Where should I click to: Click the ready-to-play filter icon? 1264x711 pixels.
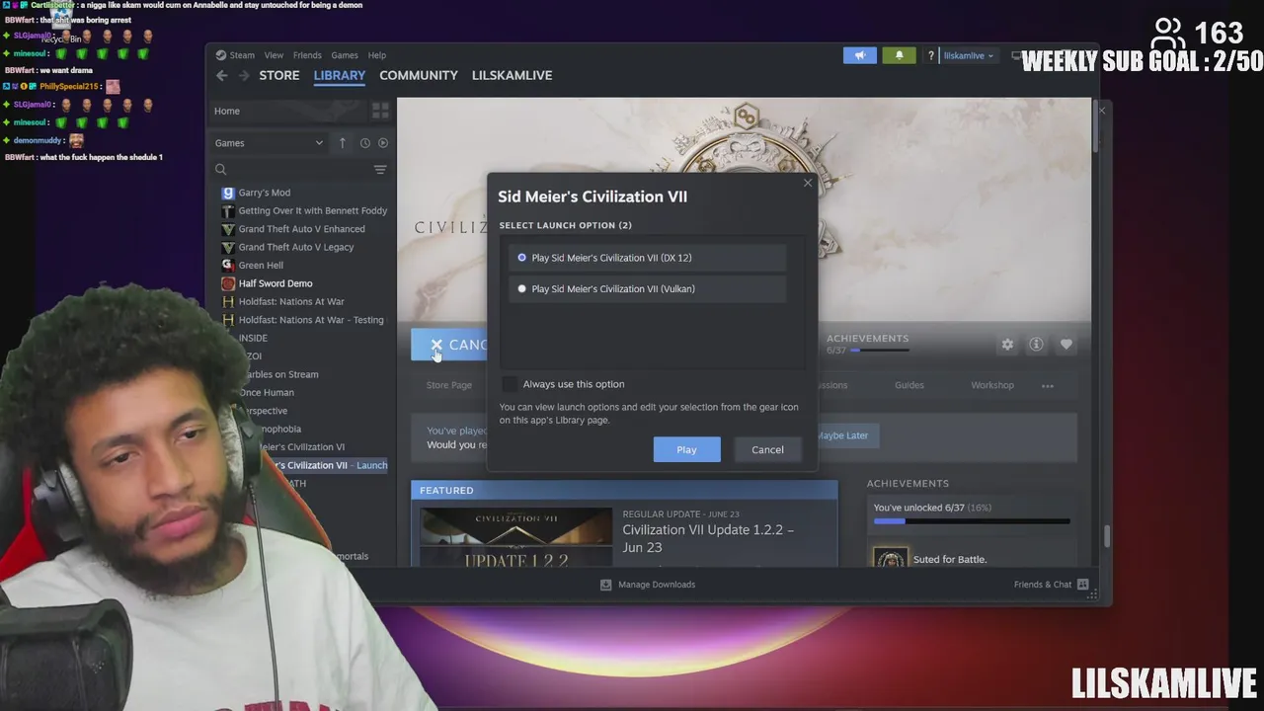[383, 143]
